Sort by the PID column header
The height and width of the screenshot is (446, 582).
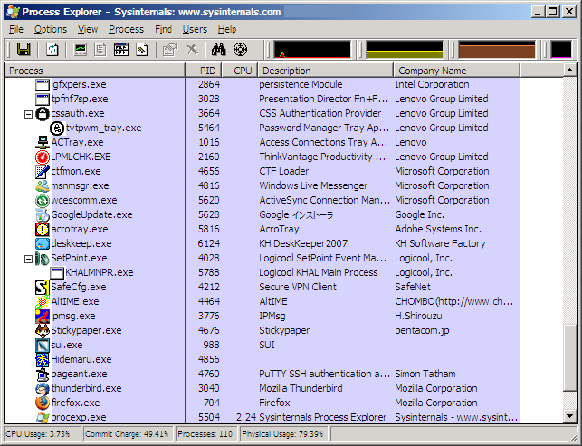pyautogui.click(x=207, y=70)
